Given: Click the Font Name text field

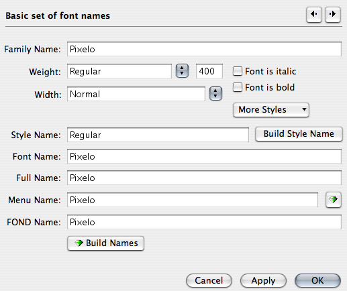Looking at the screenshot, I should [x=204, y=156].
